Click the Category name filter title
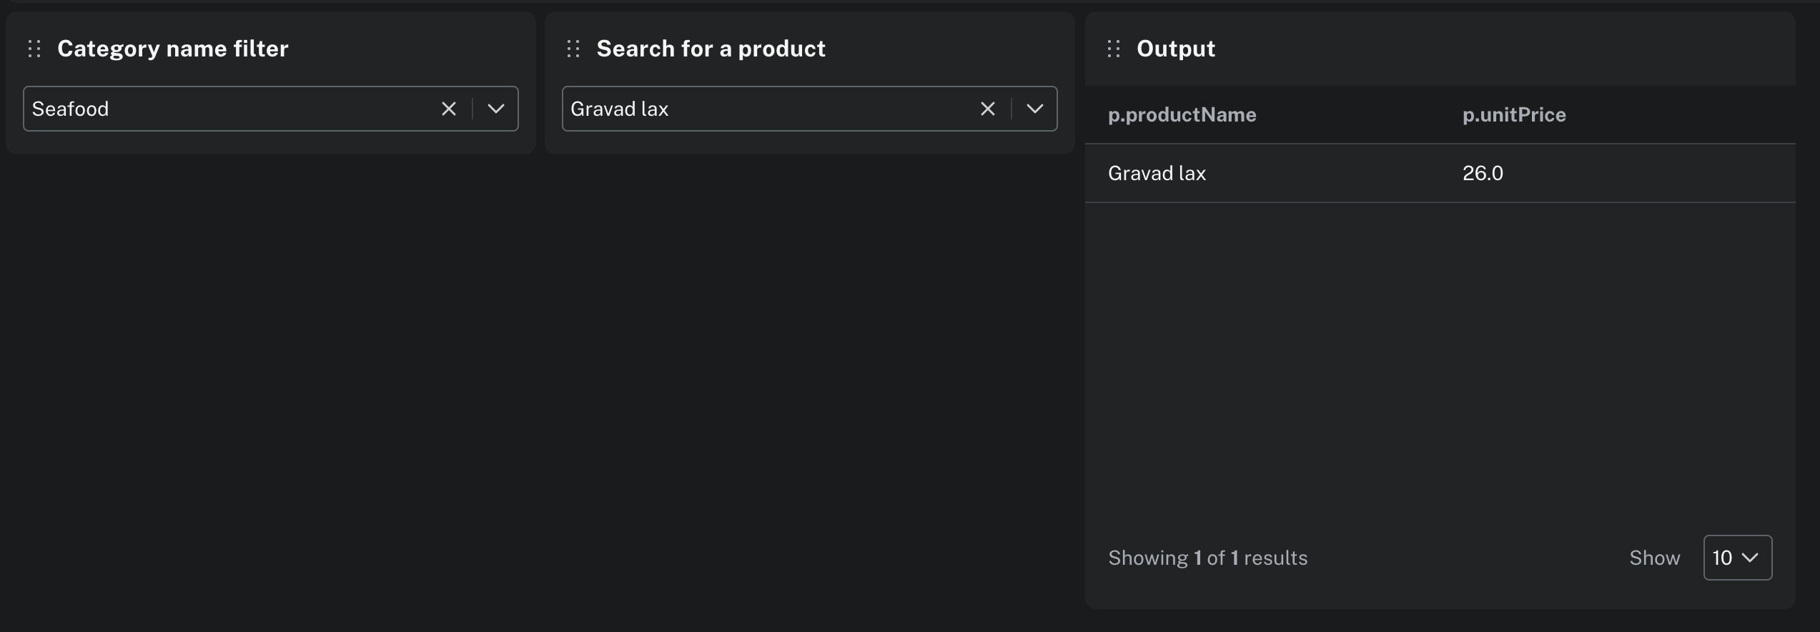Viewport: 1820px width, 632px height. coord(172,48)
